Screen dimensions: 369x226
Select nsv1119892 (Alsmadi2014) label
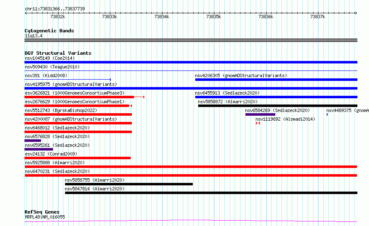[x=285, y=119]
